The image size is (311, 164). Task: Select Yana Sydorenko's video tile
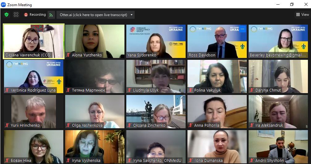click(156, 41)
